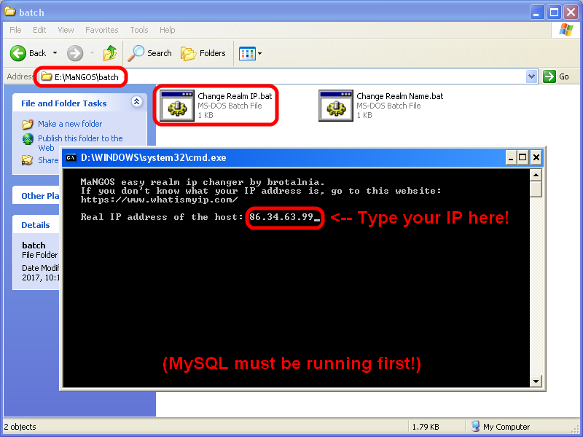Click Make a new folder link
Screen dimensions: 583x437
point(70,124)
